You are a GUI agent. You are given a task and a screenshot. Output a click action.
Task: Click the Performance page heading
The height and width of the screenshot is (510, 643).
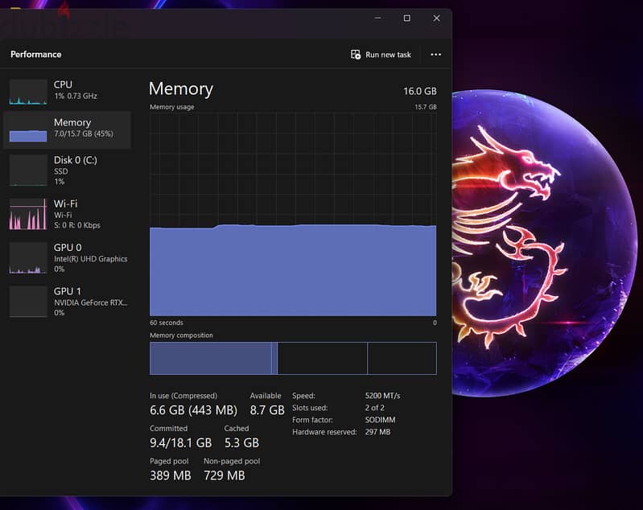pyautogui.click(x=36, y=54)
